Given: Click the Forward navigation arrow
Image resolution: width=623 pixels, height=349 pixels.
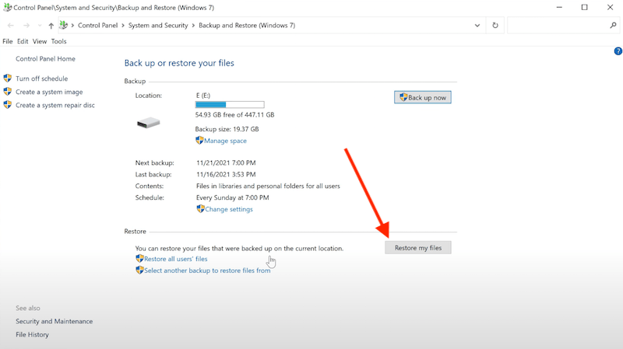Looking at the screenshot, I should click(26, 26).
